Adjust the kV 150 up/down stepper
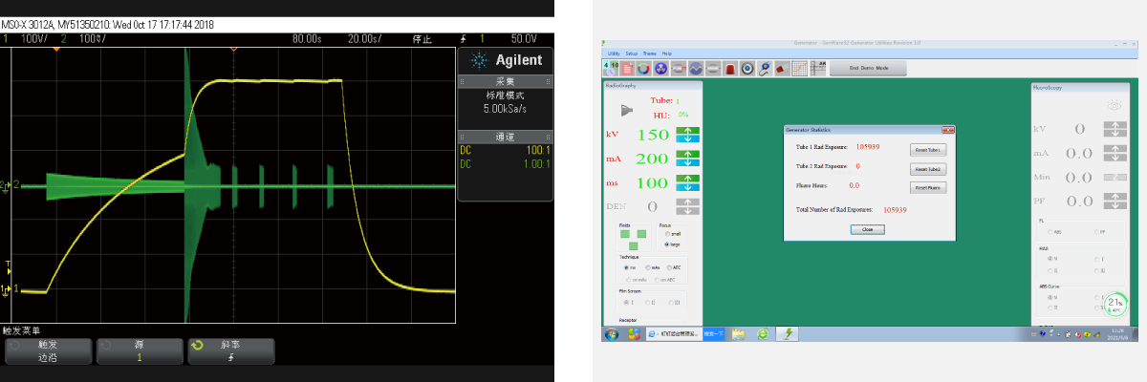This screenshot has height=382, width=1147. (688, 135)
